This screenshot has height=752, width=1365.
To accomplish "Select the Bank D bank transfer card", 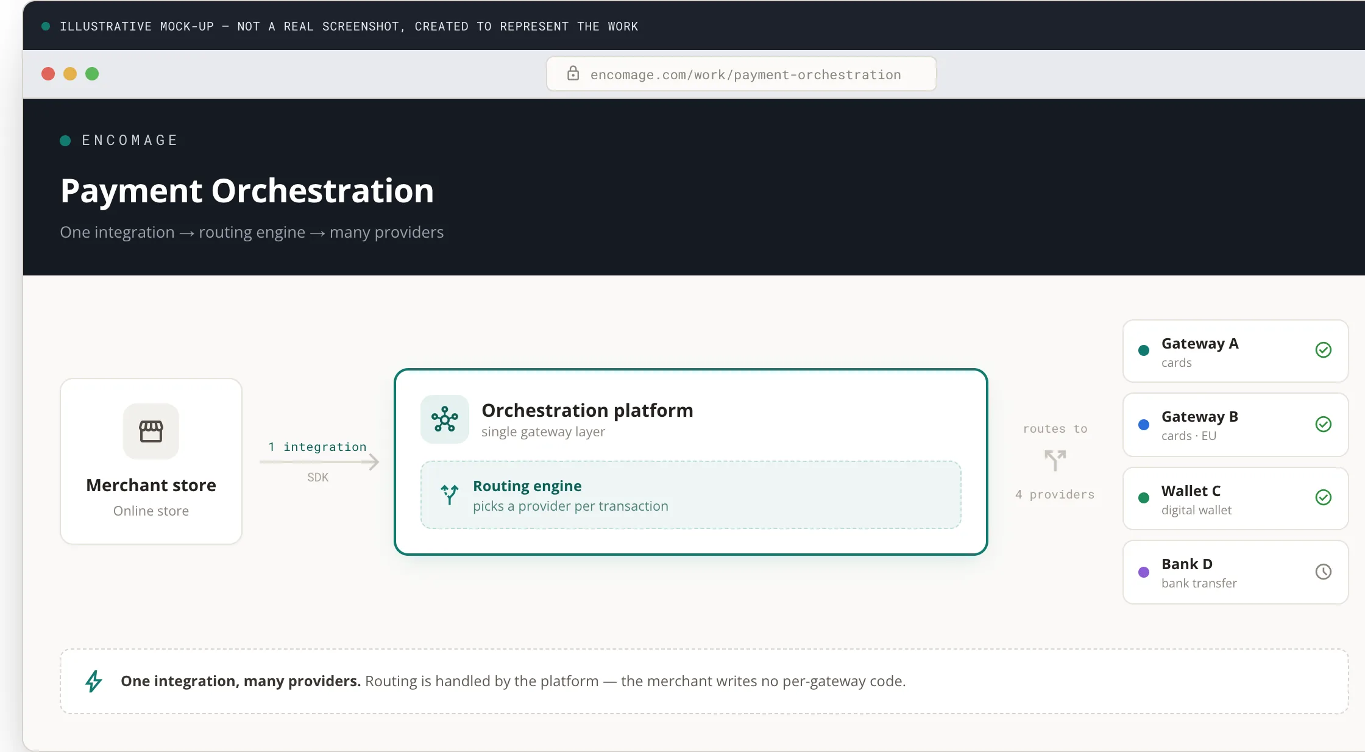I will tap(1235, 572).
